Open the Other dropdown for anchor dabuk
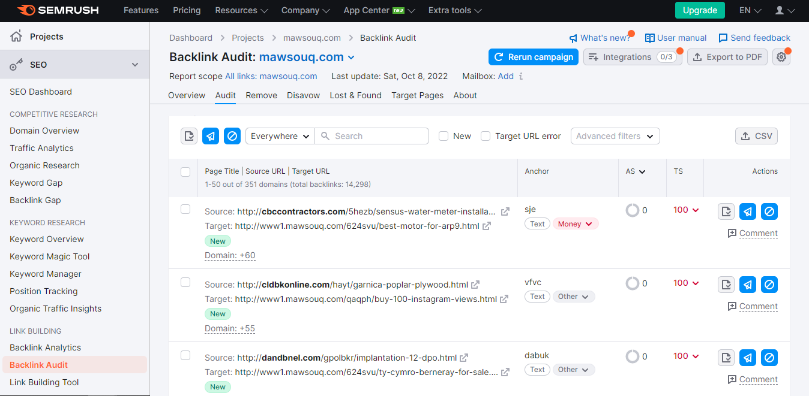The height and width of the screenshot is (396, 809). 574,370
